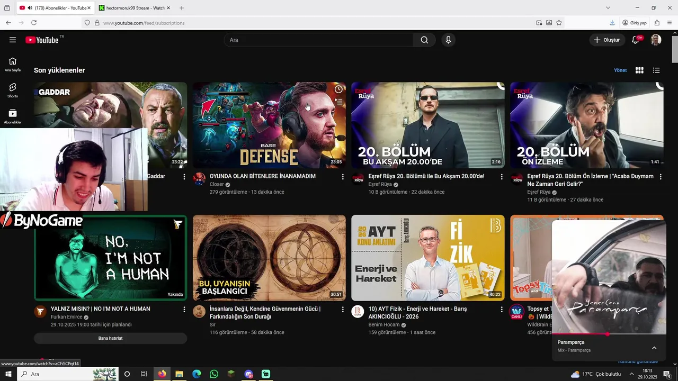Open the YouTube guide hamburger menu

pyautogui.click(x=13, y=40)
